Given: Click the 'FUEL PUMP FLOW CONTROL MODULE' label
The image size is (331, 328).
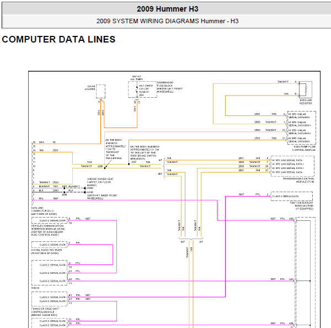Looking at the screenshot, I should click(304, 149).
